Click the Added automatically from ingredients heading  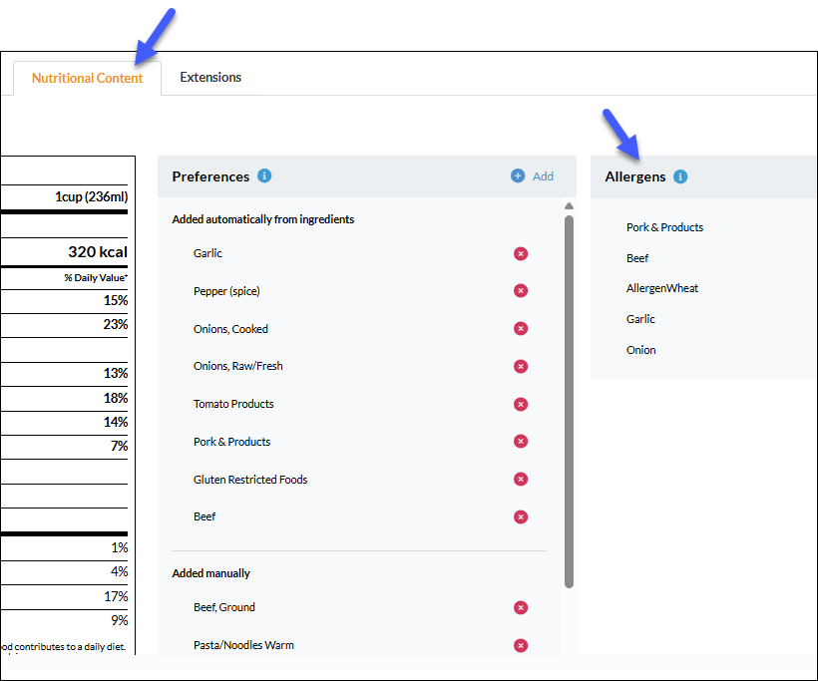click(x=263, y=219)
